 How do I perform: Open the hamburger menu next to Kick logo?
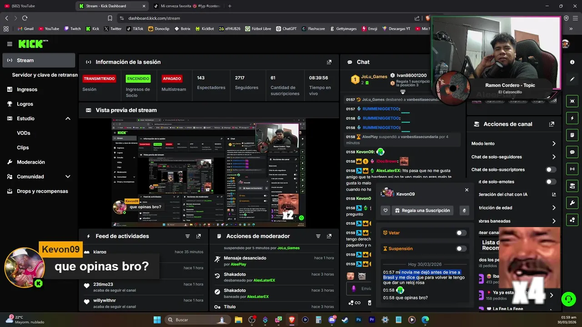[x=10, y=44]
